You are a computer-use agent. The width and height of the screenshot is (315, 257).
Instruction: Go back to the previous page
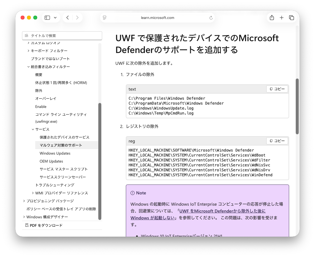pos(68,18)
